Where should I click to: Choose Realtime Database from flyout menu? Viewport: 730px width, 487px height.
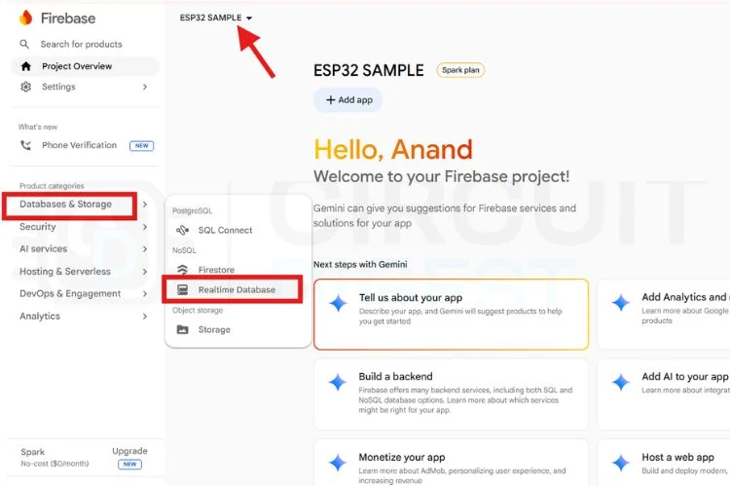pyautogui.click(x=237, y=289)
